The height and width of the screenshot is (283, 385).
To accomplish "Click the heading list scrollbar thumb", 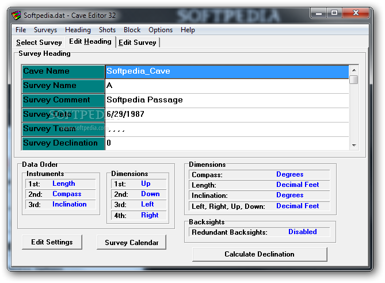I will coord(354,80).
